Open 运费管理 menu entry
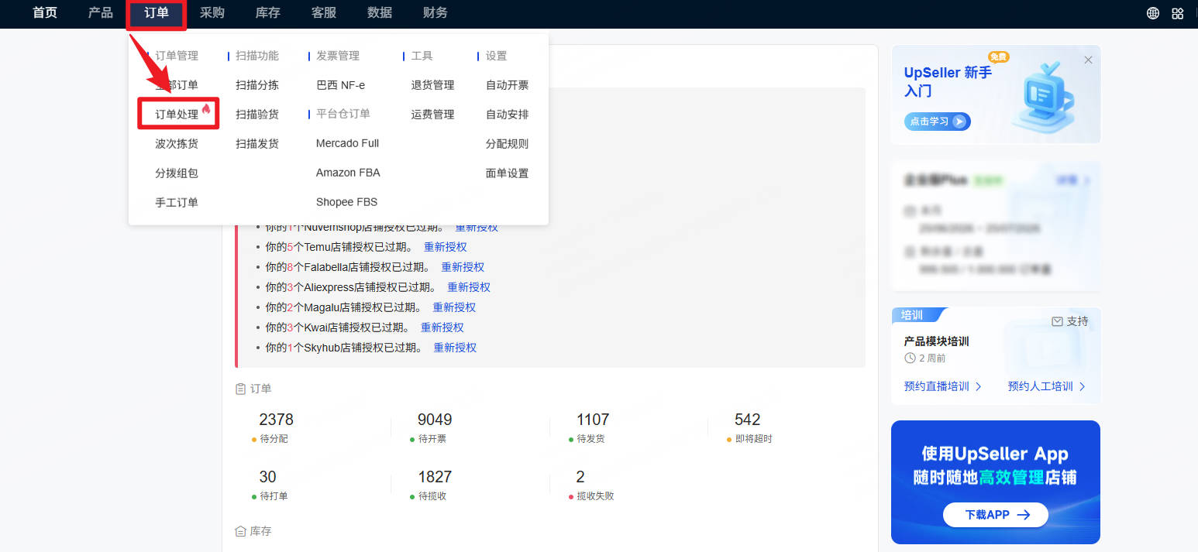 [x=432, y=115]
